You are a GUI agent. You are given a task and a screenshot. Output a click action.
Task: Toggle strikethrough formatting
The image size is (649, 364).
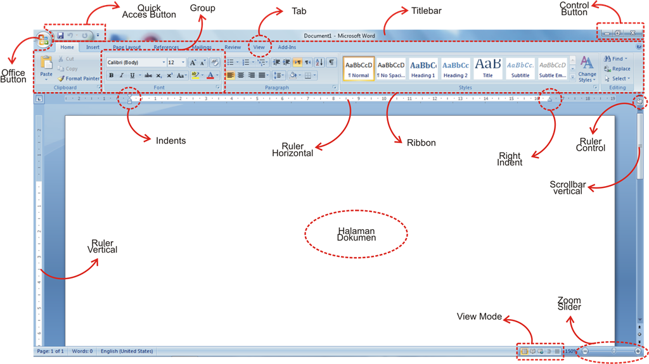click(x=148, y=75)
